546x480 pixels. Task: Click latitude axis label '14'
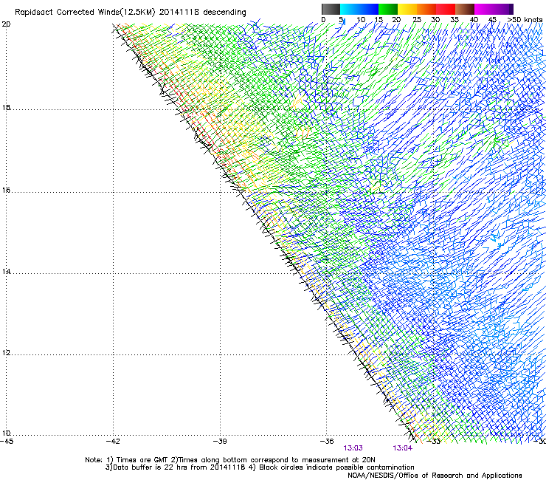pos(6,272)
